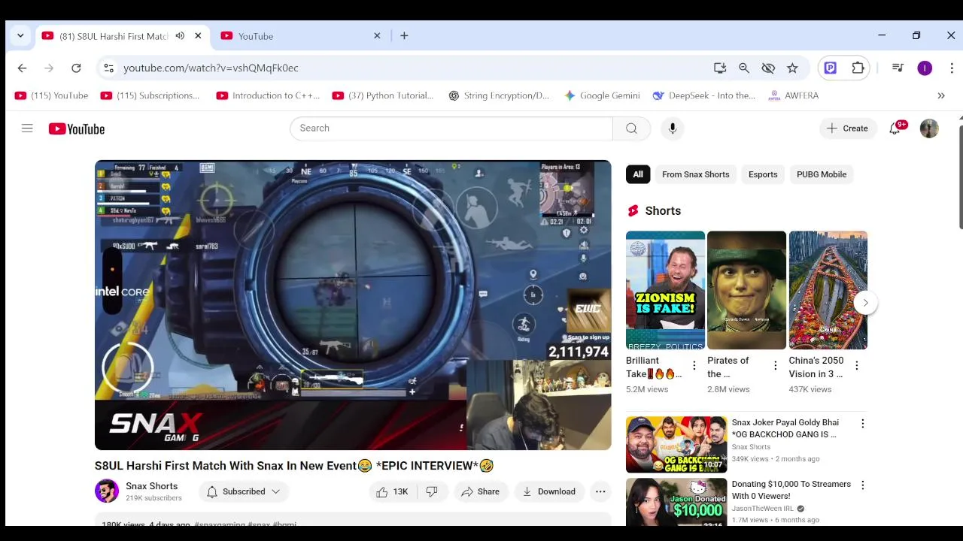The image size is (963, 541).
Task: Download the video
Action: tap(549, 491)
